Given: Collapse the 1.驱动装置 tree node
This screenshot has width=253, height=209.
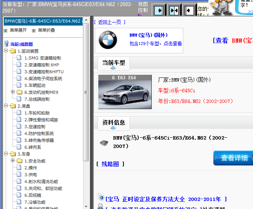Looking at the screenshot, I should tap(6, 51).
